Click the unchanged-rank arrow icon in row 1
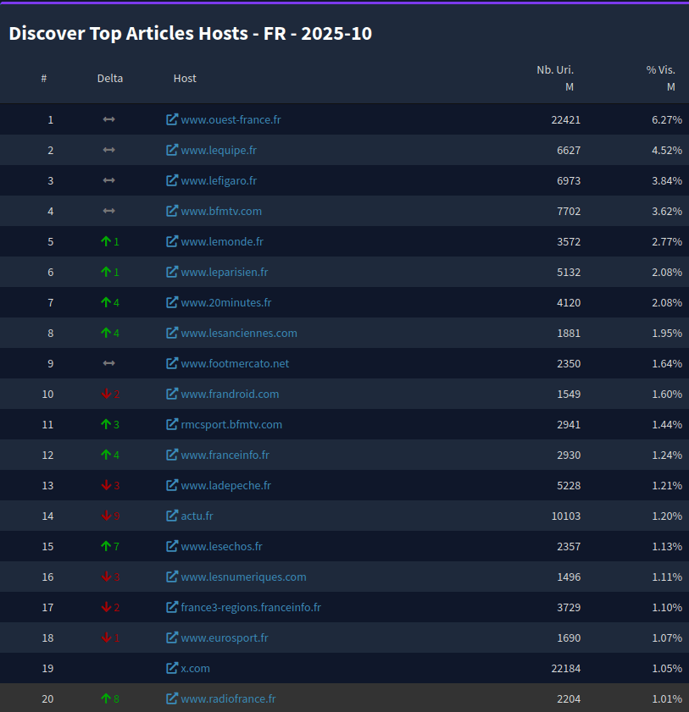The height and width of the screenshot is (712, 689). 109,119
